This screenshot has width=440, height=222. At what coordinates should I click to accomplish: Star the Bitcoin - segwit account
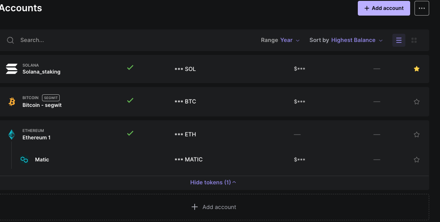point(417,102)
